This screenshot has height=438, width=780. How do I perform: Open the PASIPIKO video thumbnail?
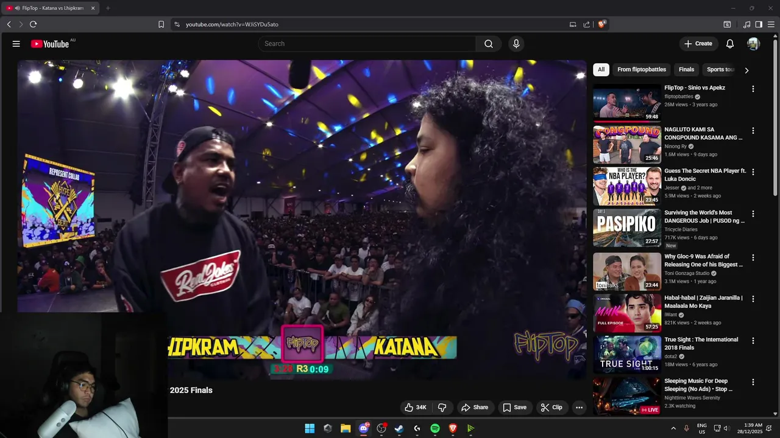click(x=627, y=228)
